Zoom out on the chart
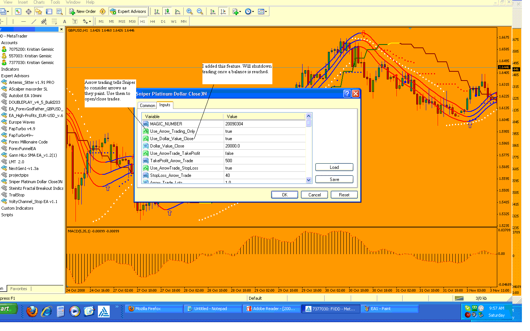 200,11
